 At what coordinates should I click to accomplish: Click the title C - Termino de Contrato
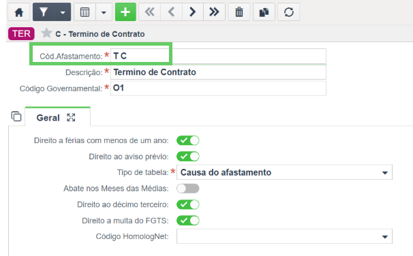(x=100, y=34)
